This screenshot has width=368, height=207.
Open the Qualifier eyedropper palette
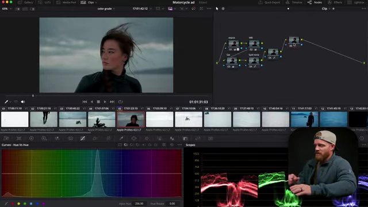[121, 139]
